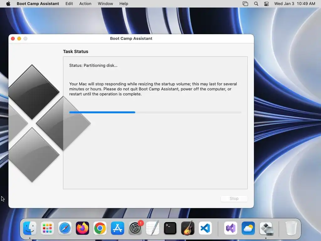Launch Firefox from the Dock
This screenshot has height=241, width=321.
(82, 228)
